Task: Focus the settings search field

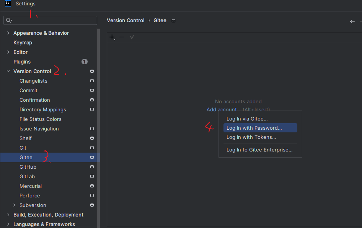Action: 51,20
